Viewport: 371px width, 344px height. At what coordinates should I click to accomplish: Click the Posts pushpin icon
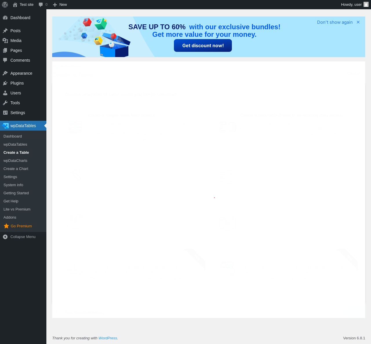point(5,31)
